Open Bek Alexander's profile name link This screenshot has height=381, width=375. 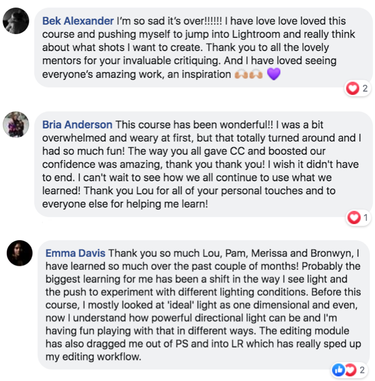(78, 21)
